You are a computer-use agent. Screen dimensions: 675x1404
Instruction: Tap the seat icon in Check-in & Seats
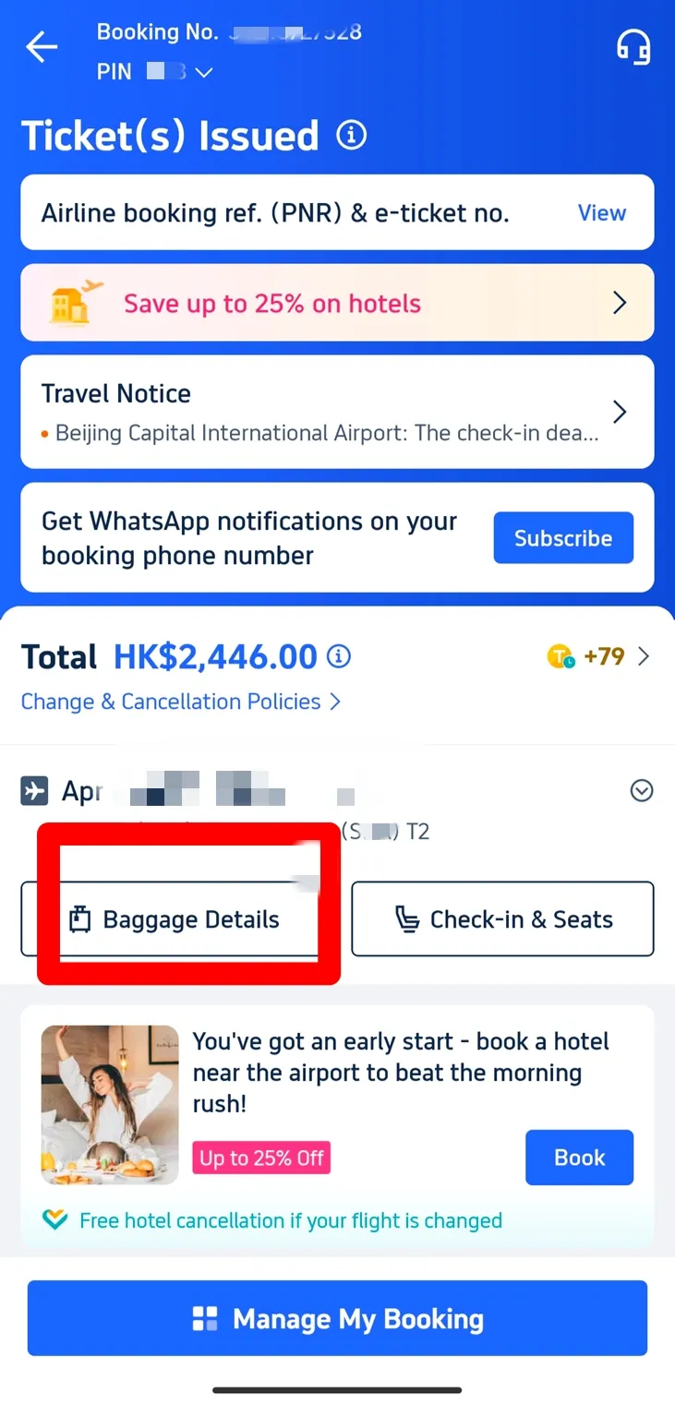pyautogui.click(x=407, y=919)
